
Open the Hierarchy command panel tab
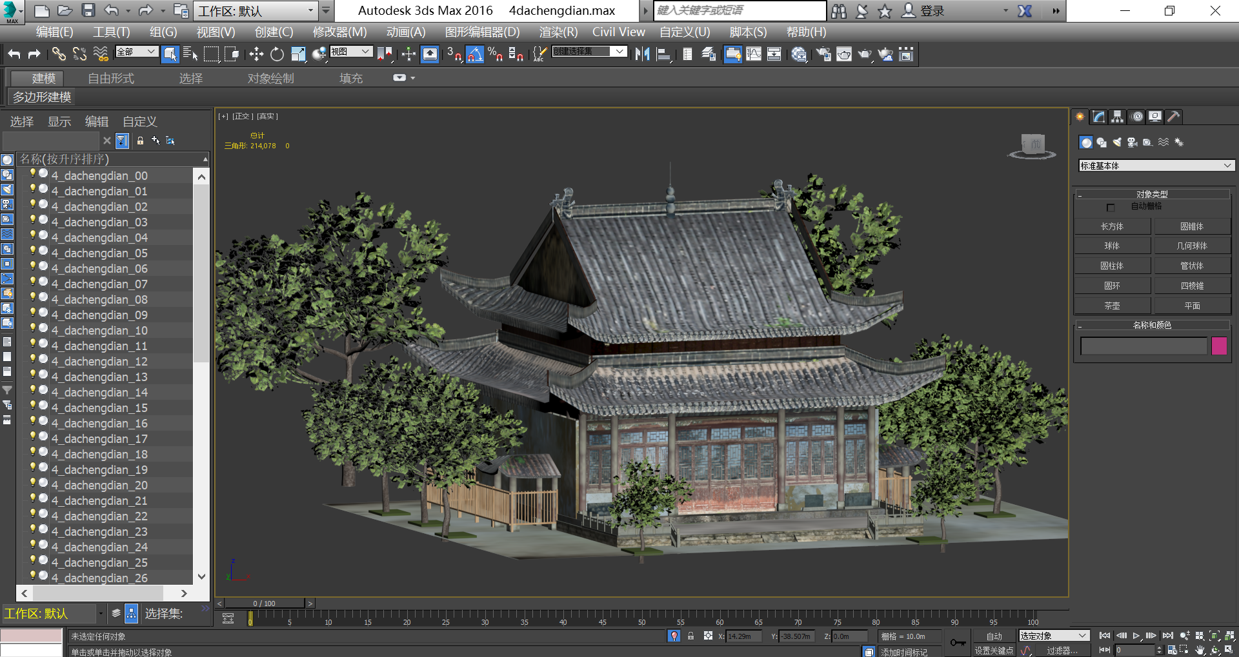coord(1117,117)
